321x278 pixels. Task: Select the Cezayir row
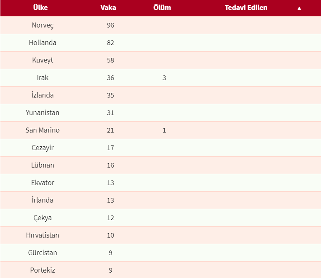point(43,148)
